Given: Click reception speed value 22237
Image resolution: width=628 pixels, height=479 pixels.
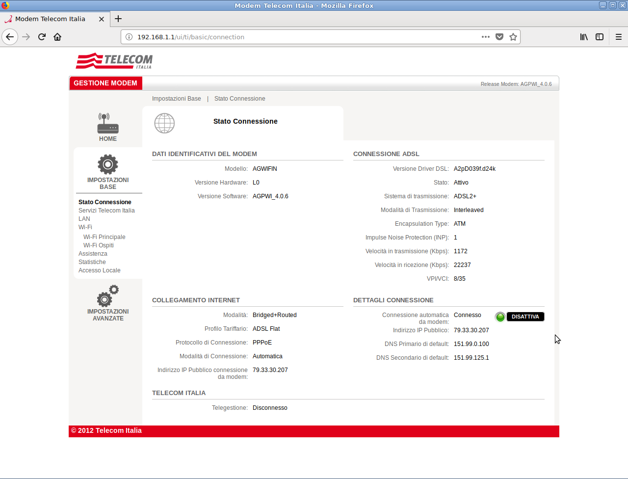Looking at the screenshot, I should pyautogui.click(x=462, y=265).
